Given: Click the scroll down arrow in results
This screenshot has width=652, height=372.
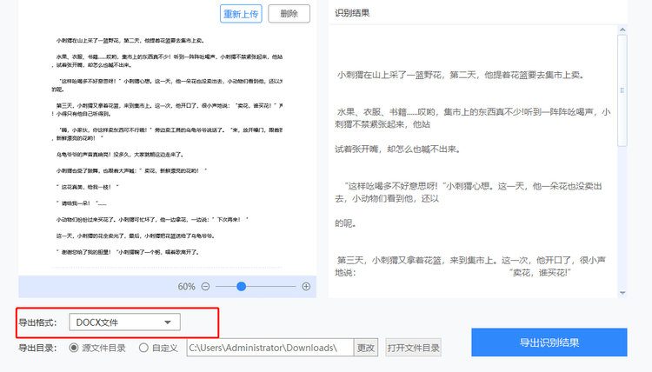Looking at the screenshot, I should 622,293.
